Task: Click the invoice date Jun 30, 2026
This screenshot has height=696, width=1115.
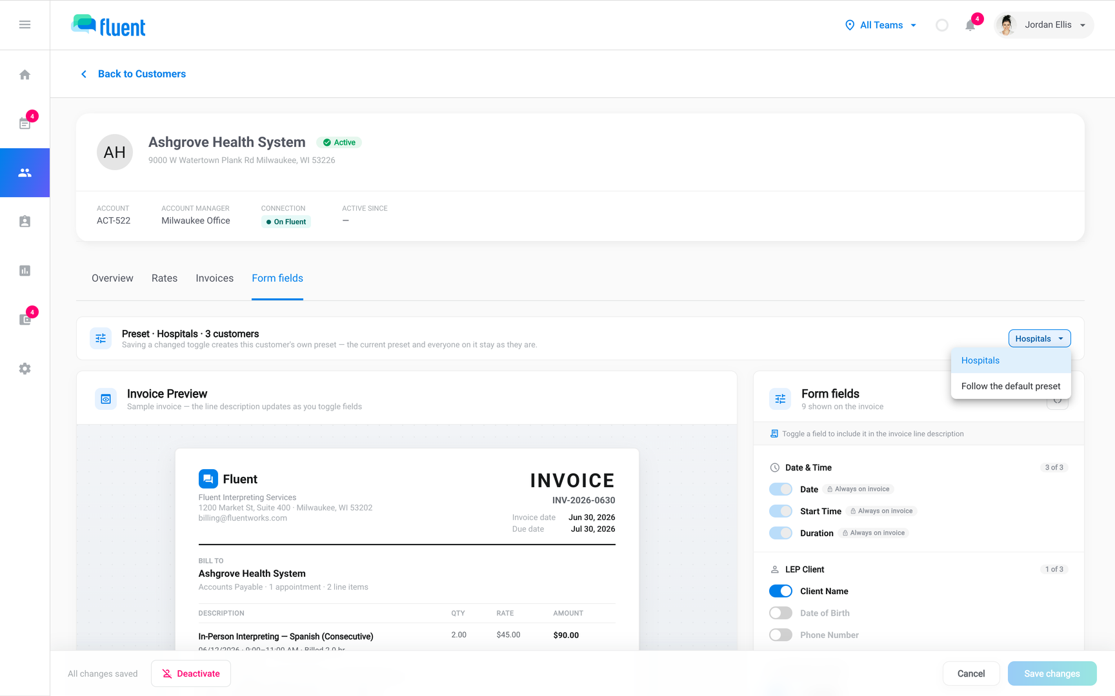Action: pyautogui.click(x=592, y=517)
